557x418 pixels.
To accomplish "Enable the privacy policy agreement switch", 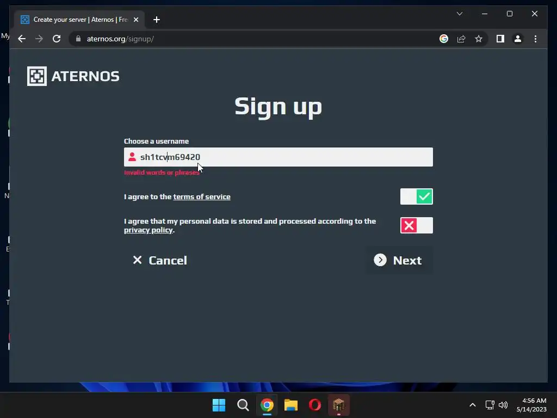I will pyautogui.click(x=416, y=225).
